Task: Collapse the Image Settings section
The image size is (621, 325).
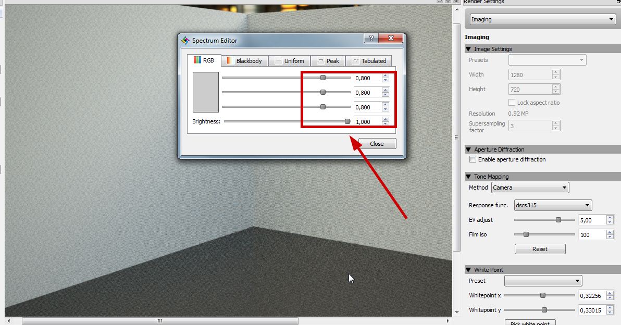Action: click(468, 49)
